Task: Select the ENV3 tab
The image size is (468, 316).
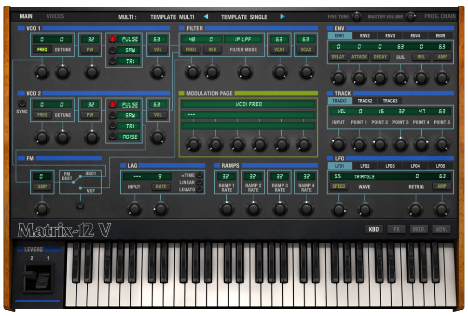Action: [390, 36]
